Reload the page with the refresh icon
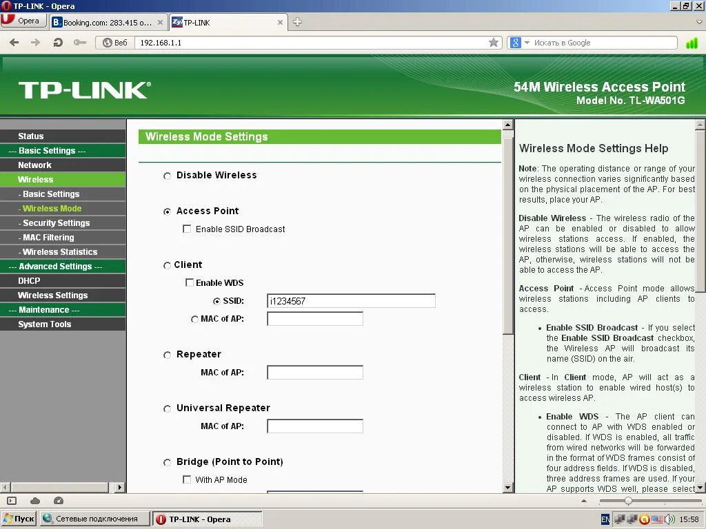The width and height of the screenshot is (706, 529). tap(58, 43)
